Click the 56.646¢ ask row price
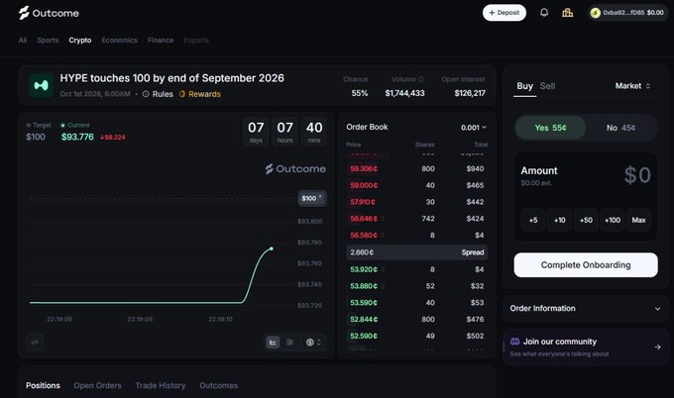Viewport: 674px width, 398px height. coord(364,219)
